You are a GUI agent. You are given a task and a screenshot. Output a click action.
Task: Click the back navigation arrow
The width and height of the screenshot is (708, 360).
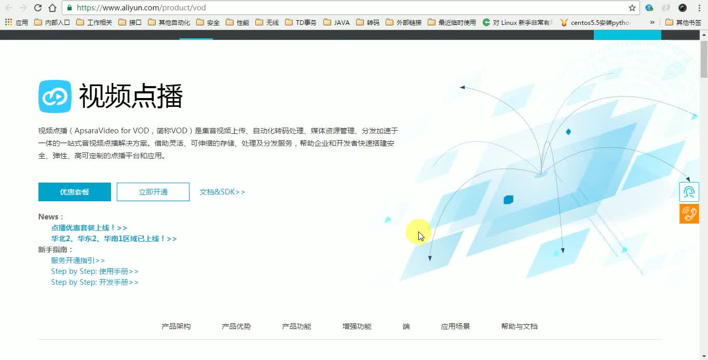pos(8,8)
